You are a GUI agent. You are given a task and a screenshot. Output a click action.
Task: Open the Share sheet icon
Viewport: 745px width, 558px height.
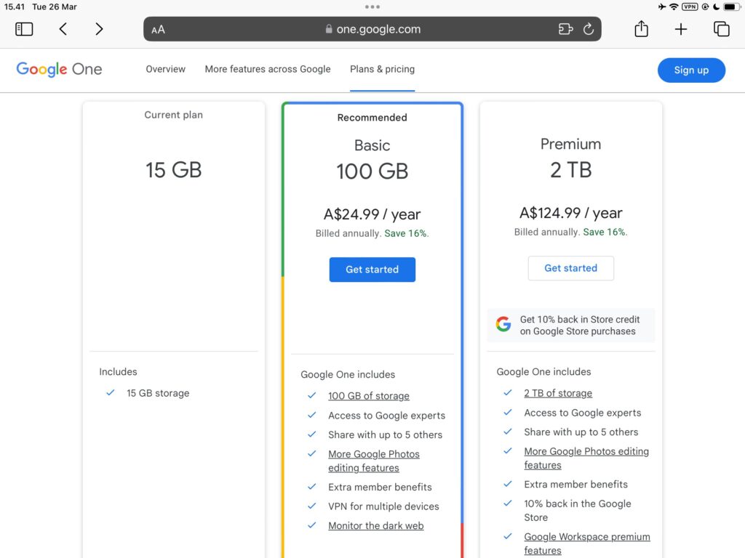coord(642,28)
